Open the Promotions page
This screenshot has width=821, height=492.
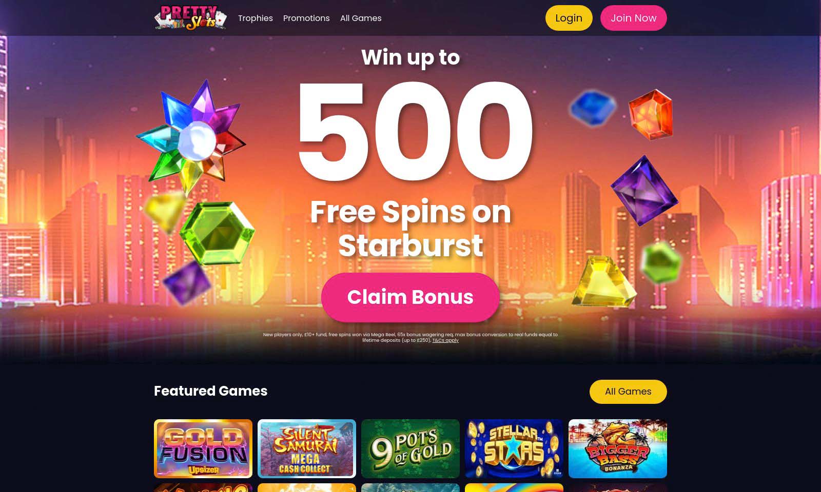pyautogui.click(x=306, y=18)
